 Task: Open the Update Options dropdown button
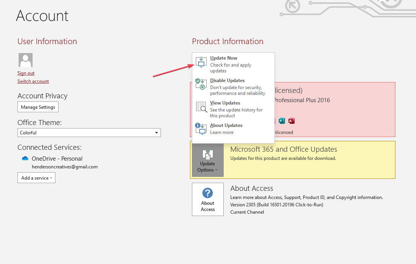[x=208, y=160]
